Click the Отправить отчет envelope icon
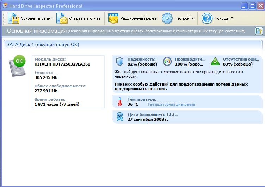The width and height of the screenshot is (265, 187). pyautogui.click(x=62, y=18)
